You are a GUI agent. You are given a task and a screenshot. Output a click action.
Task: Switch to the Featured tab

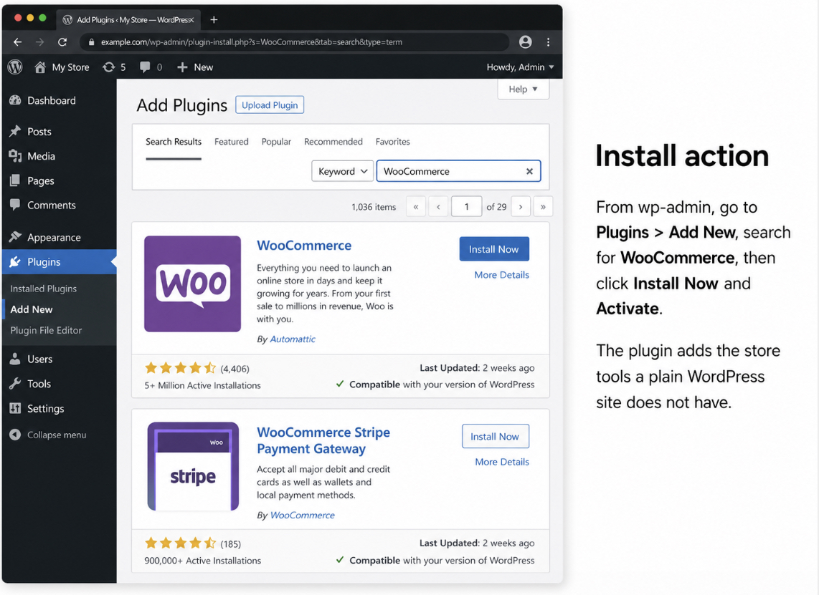click(x=232, y=141)
